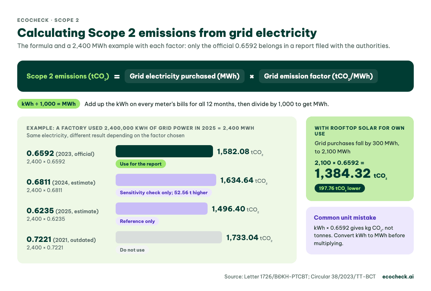Click the 'Add up the kWh on every meter's bills' text
The image size is (431, 291).
coord(207,104)
